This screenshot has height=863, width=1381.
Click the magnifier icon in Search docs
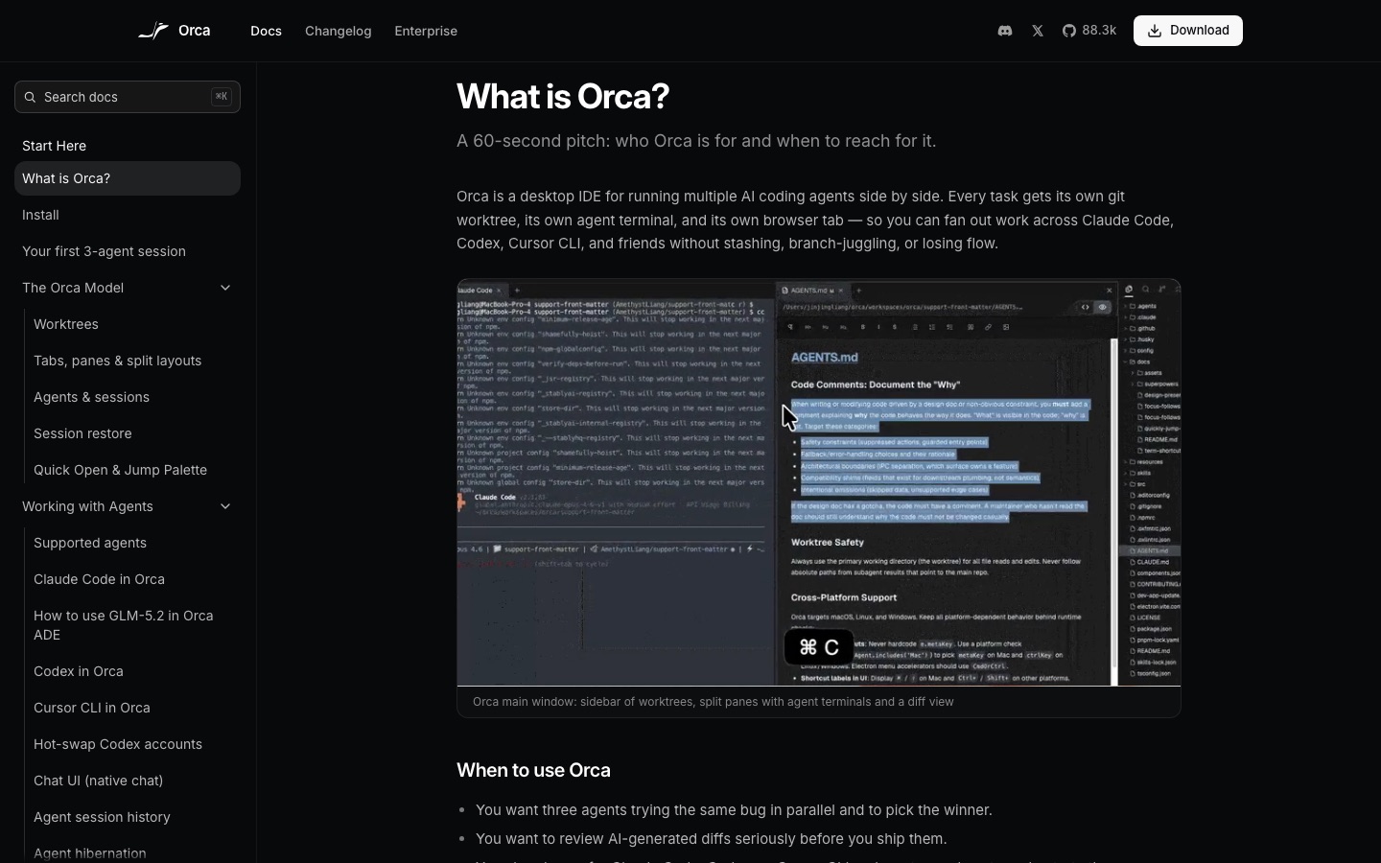[x=30, y=97]
